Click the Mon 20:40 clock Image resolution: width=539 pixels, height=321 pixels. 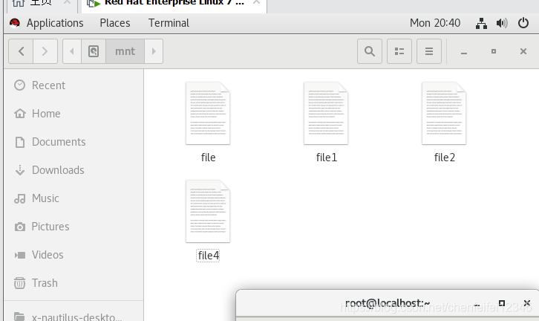coord(435,23)
